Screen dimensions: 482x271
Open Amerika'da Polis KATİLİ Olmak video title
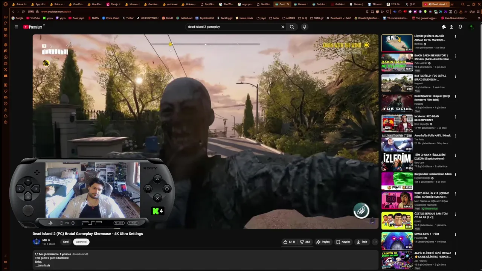pyautogui.click(x=432, y=135)
